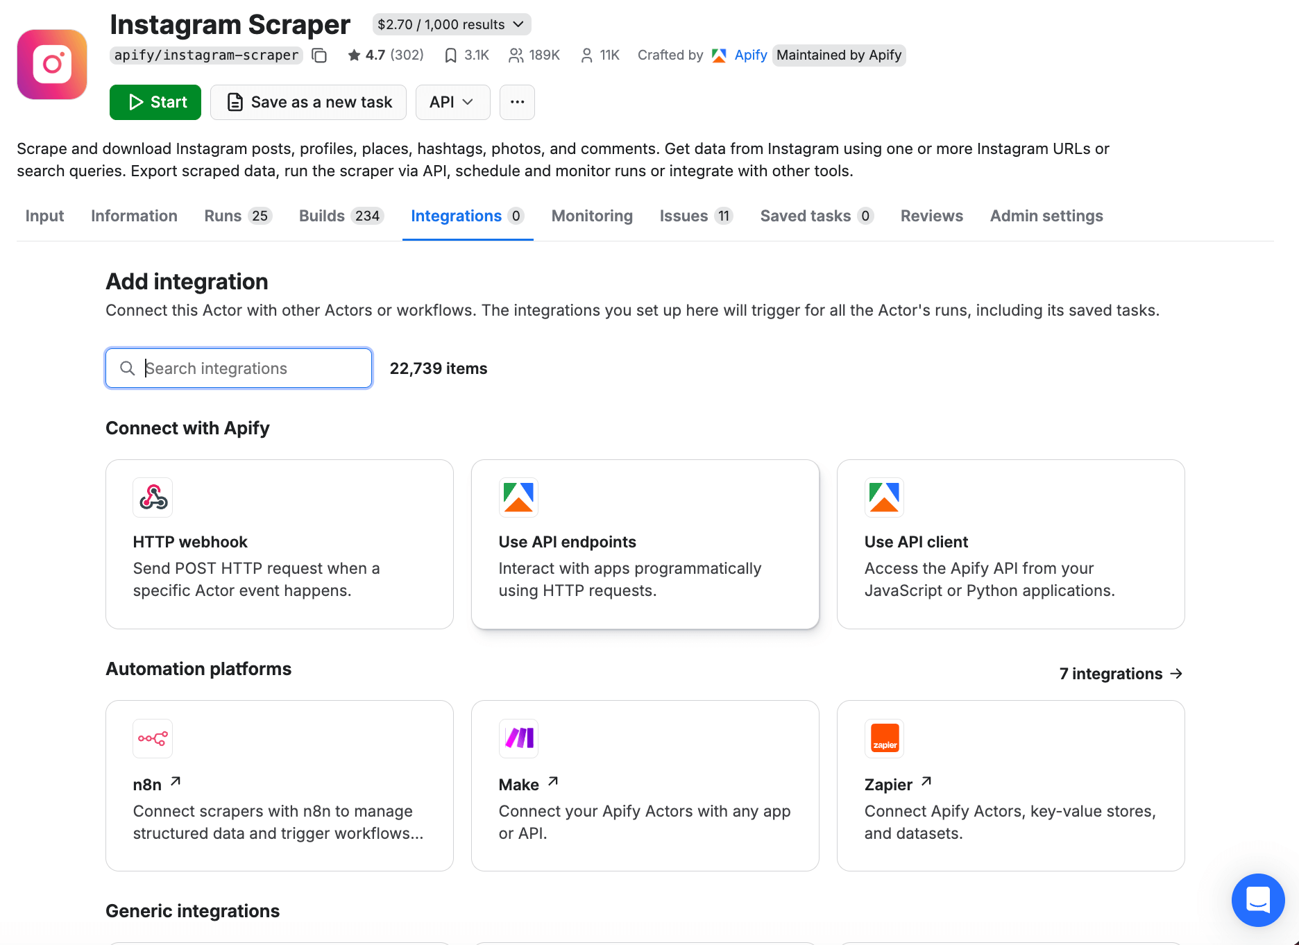
Task: Open the n8n integration icon
Action: coord(153,738)
